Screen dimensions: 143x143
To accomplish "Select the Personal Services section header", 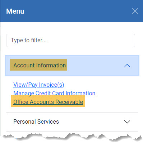I will 72,122.
